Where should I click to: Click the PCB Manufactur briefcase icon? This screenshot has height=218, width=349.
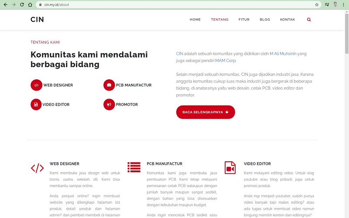pyautogui.click(x=109, y=85)
